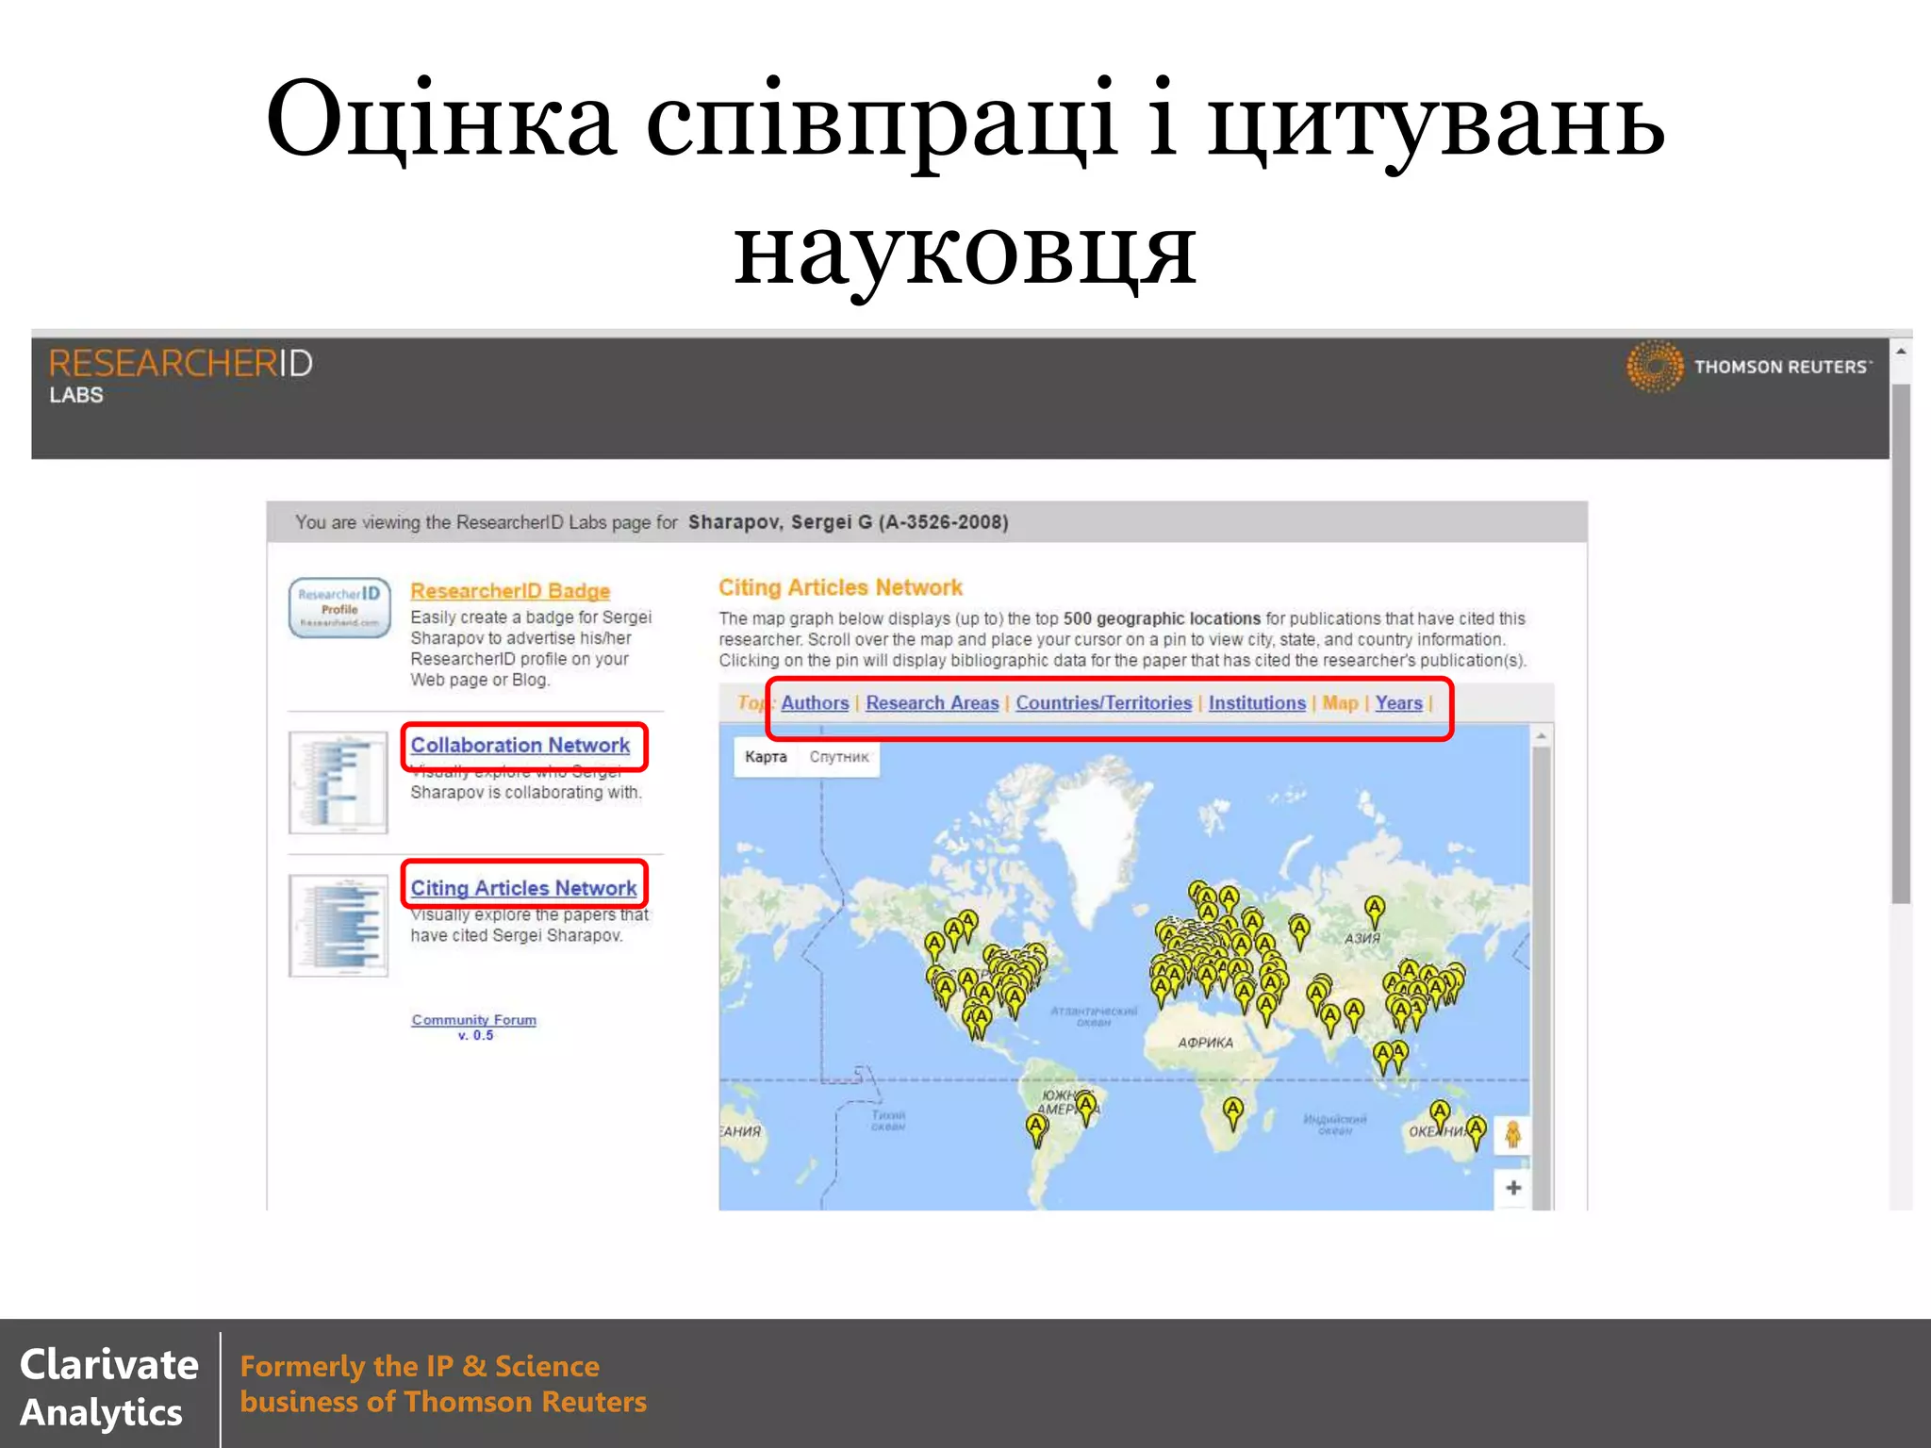Viewport: 1931px width, 1448px height.
Task: Click the page scrollbar up arrow
Action: pos(1901,351)
